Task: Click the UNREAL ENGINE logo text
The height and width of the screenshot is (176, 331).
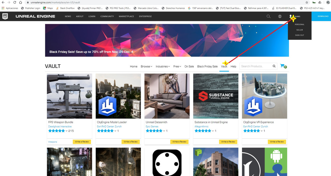Action: click(35, 16)
